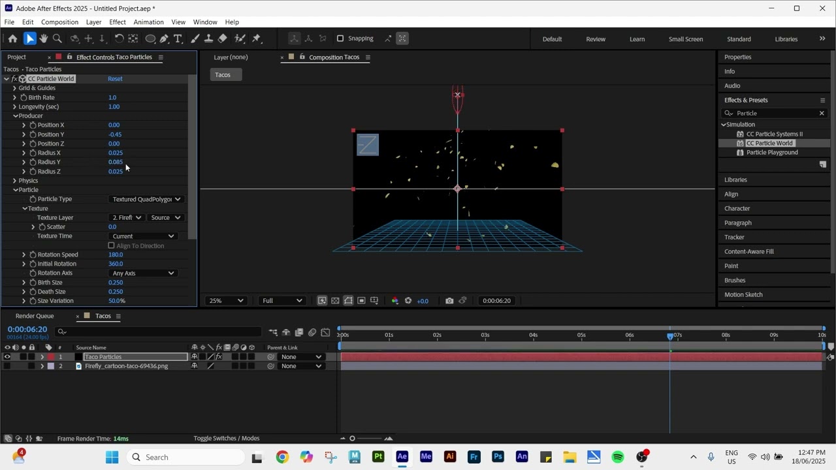Viewport: 836px width, 470px height.
Task: Click the reset exposure icon
Action: 408,300
